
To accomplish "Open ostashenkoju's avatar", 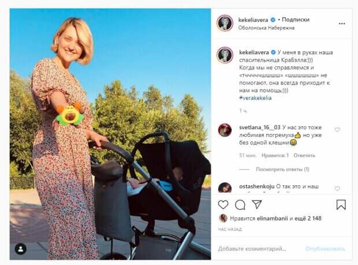I will [225, 188].
